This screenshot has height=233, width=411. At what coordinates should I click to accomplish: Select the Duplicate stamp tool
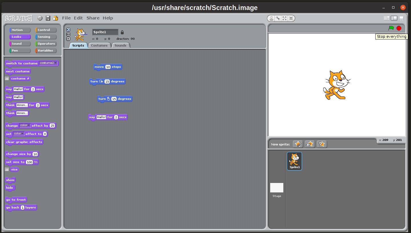[271, 18]
